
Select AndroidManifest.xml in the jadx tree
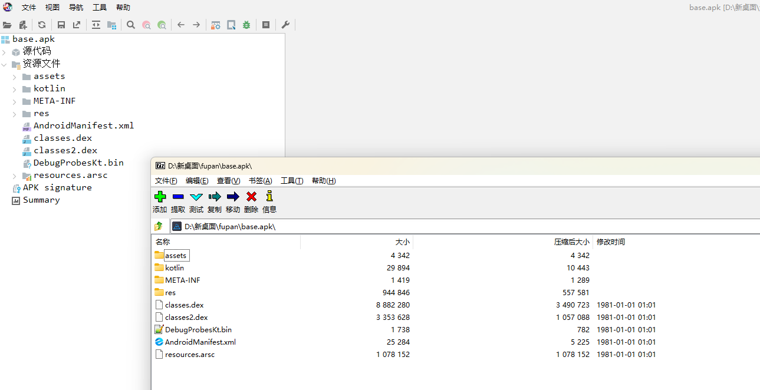83,125
